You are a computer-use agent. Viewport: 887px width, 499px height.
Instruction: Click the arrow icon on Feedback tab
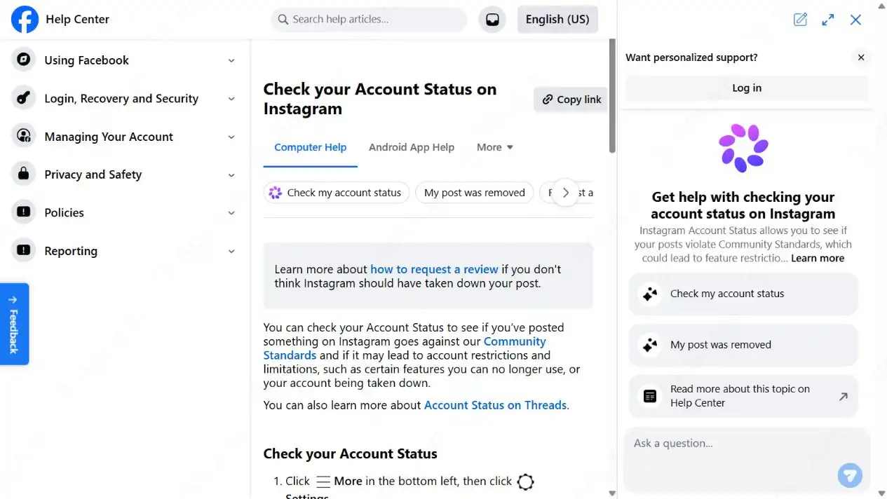tap(13, 299)
